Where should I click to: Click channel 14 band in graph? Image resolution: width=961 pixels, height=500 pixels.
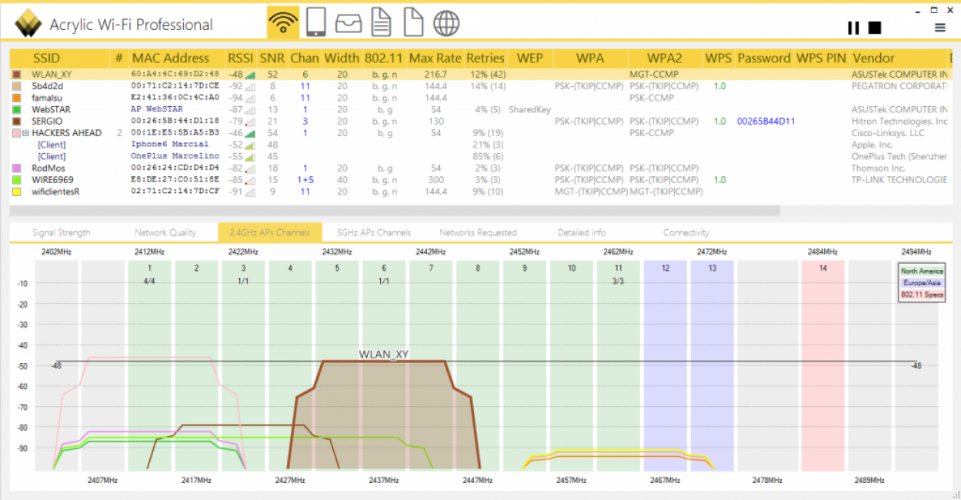pos(823,365)
